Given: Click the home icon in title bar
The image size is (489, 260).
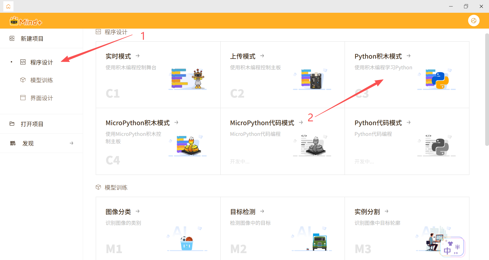Looking at the screenshot, I should click(x=8, y=6).
